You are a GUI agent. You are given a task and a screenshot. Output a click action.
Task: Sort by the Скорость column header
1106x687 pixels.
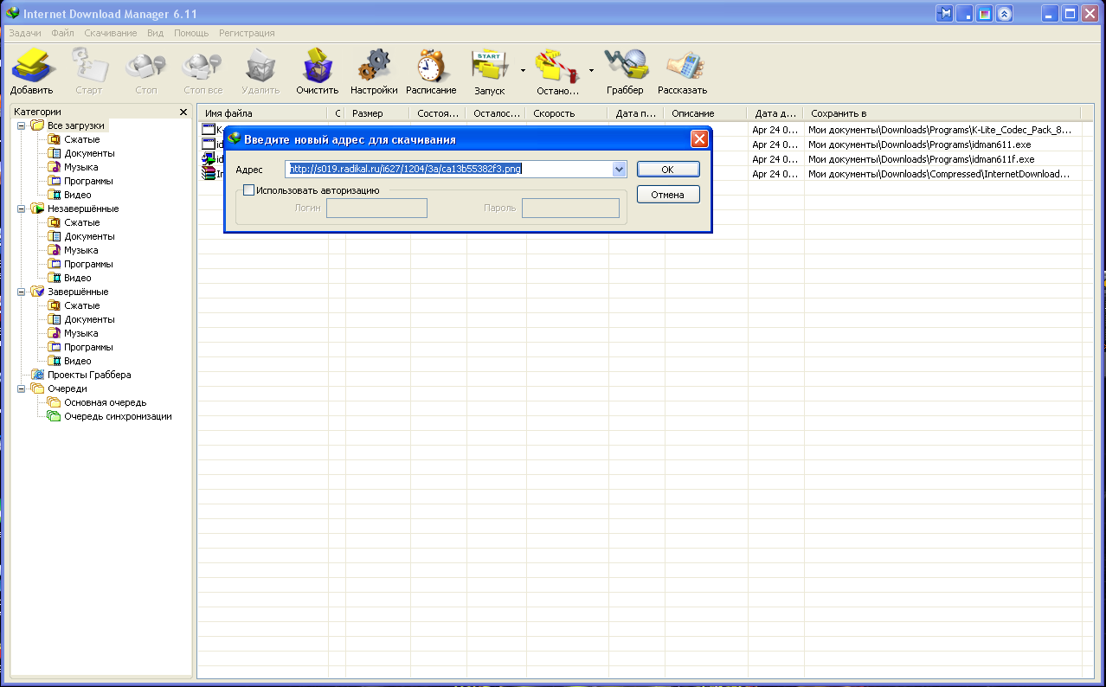[x=568, y=113]
